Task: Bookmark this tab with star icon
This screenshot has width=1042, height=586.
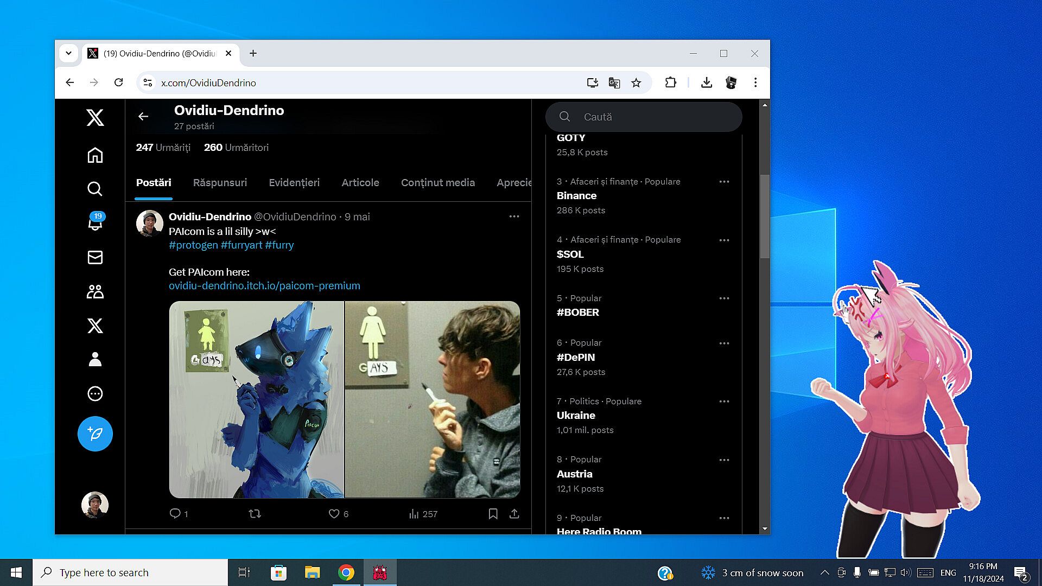Action: pos(636,82)
